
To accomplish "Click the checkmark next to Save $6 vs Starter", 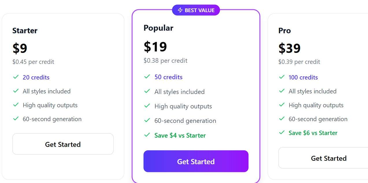I will coord(282,133).
